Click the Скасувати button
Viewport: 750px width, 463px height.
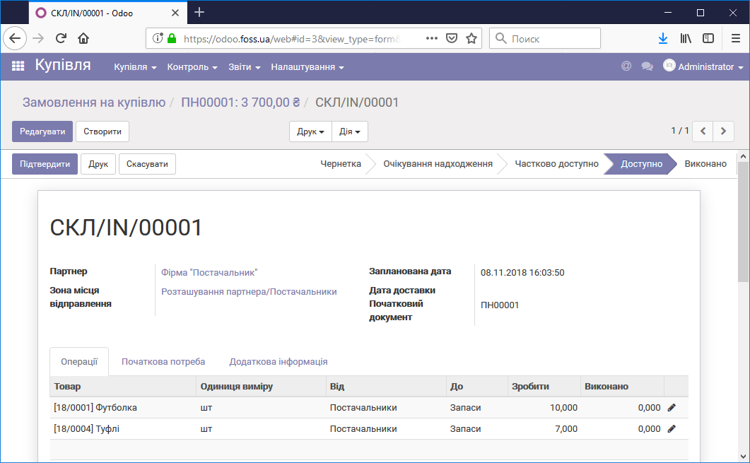[147, 164]
